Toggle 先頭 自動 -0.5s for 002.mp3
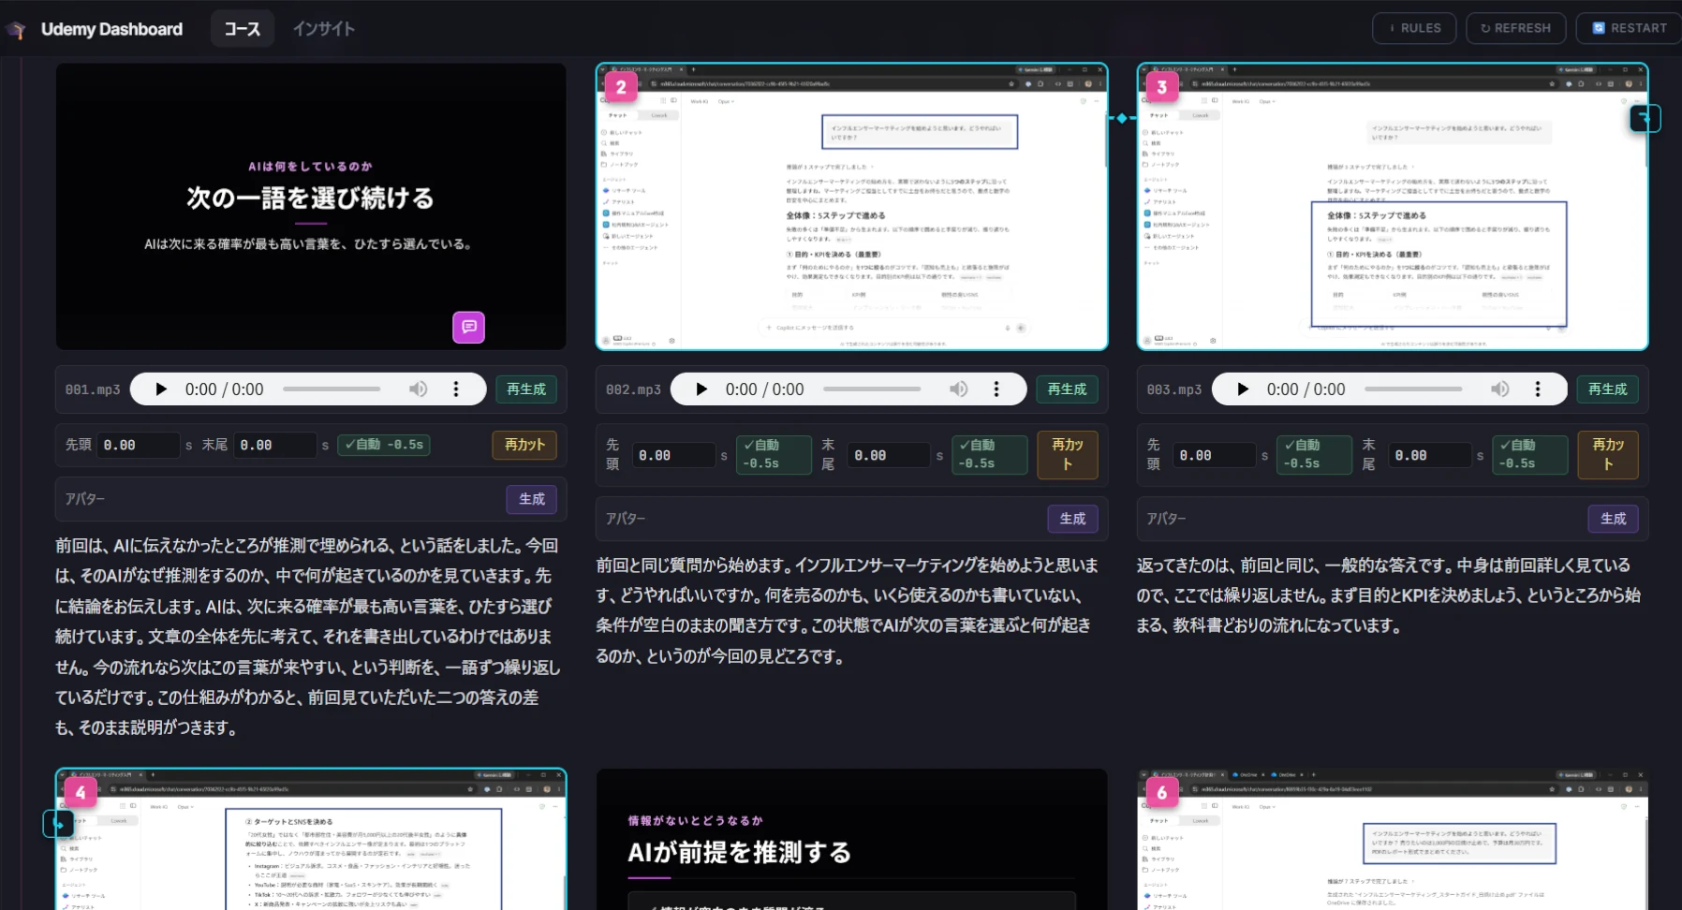 774,455
